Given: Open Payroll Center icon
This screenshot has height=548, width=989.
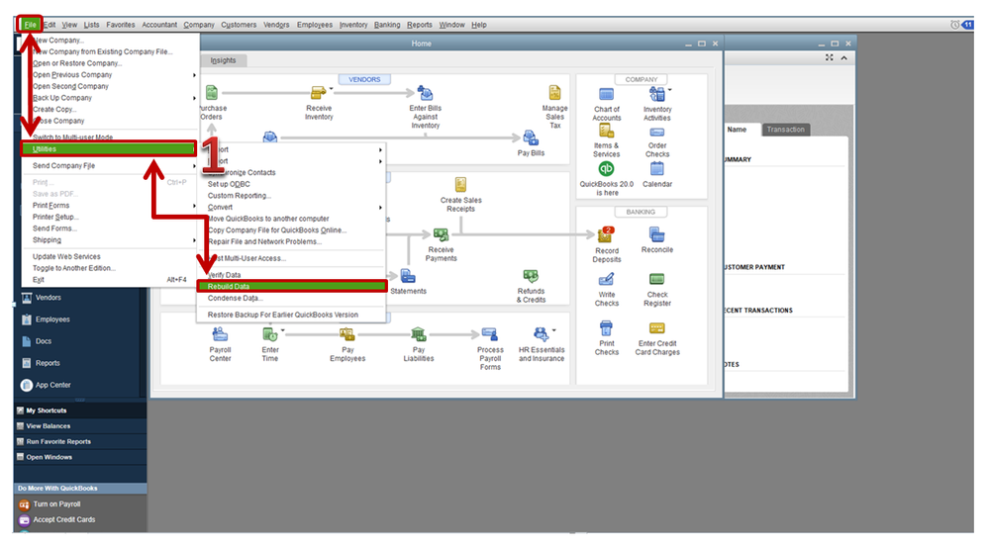Looking at the screenshot, I should (x=220, y=333).
